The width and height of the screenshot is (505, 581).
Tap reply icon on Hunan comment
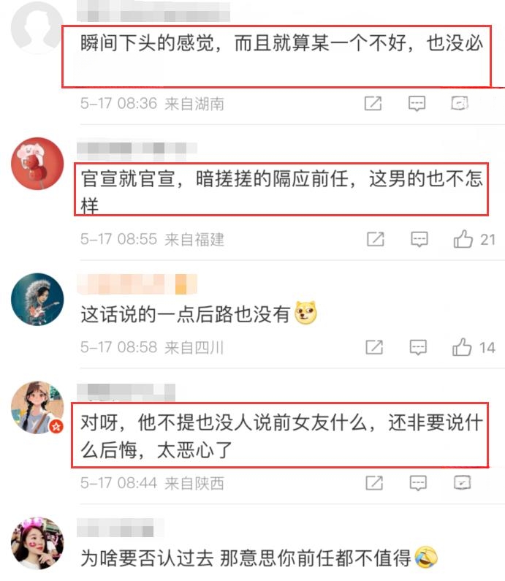coord(417,103)
